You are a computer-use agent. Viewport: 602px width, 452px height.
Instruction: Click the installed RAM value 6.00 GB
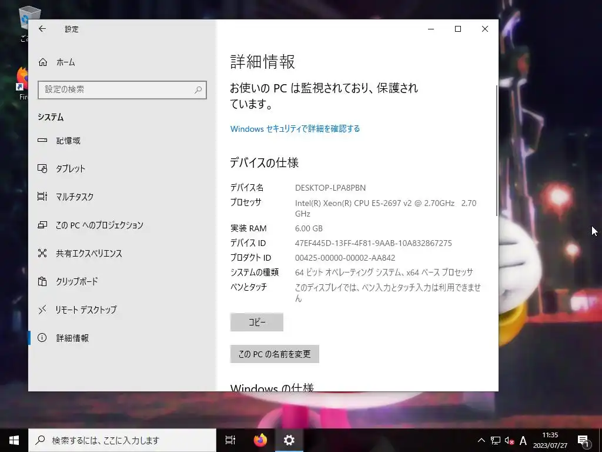[x=309, y=228]
